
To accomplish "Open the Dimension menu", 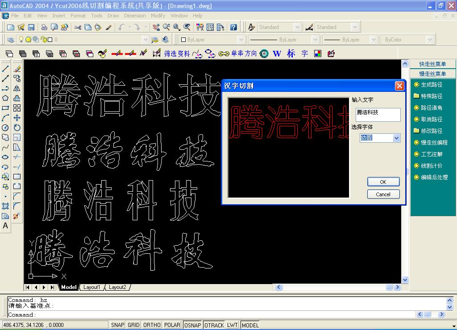I will [x=135, y=16].
